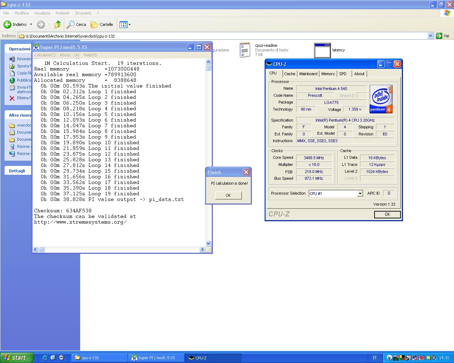Open the Processor Selection CPU #1 dropdown

point(360,194)
